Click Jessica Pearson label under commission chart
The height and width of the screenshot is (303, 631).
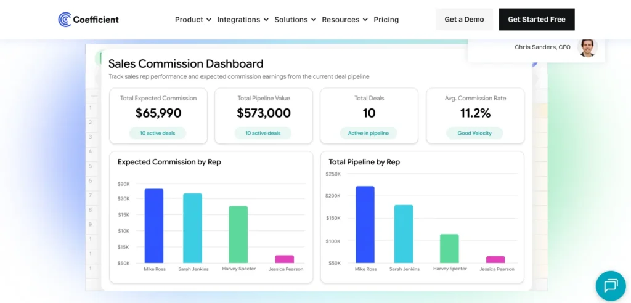[286, 269]
